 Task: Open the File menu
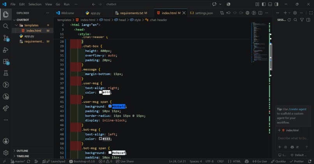point(13,4)
